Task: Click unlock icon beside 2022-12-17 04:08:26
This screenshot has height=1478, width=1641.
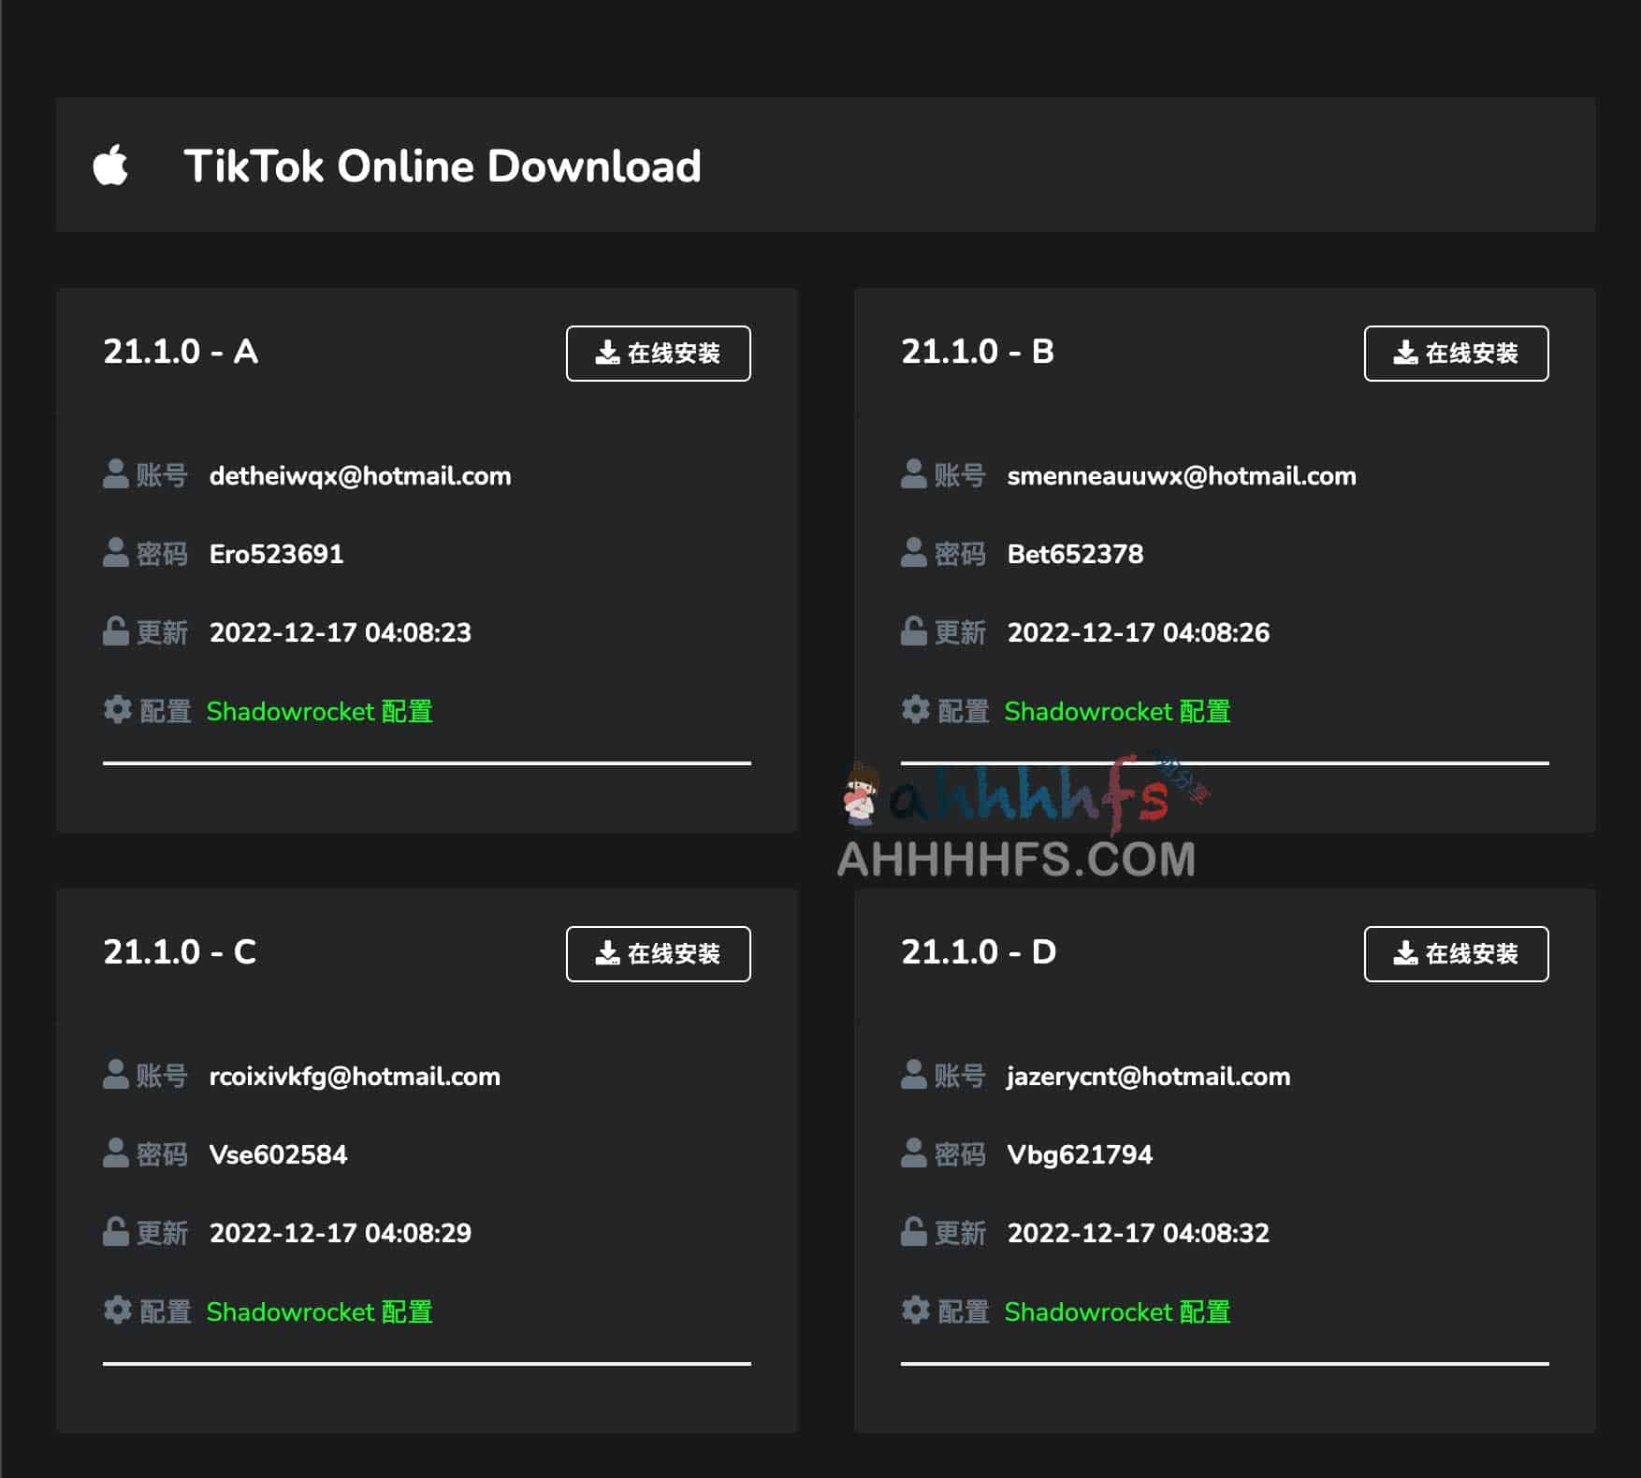Action: coord(913,631)
